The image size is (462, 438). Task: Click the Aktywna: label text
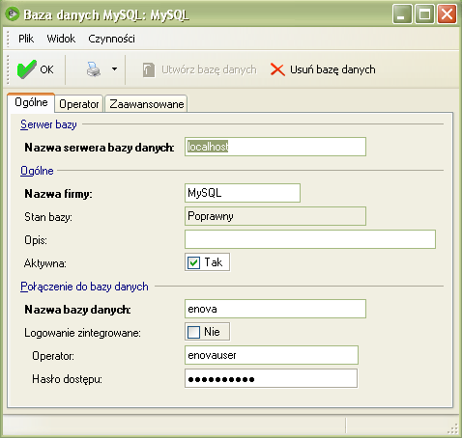point(45,263)
